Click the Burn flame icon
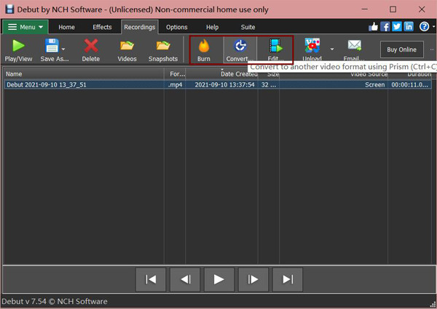 pyautogui.click(x=204, y=46)
